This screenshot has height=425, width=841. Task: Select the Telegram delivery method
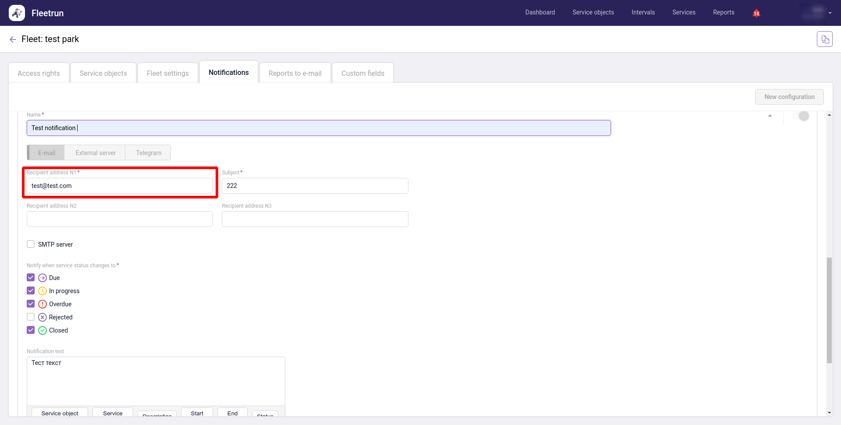tap(149, 153)
